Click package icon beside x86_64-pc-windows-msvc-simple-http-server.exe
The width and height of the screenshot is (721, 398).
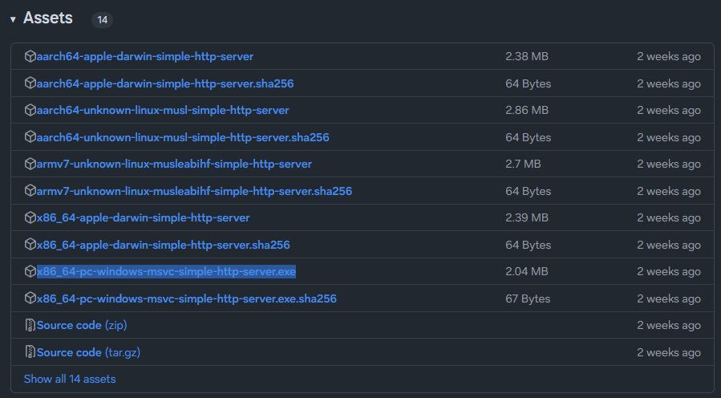[30, 272]
